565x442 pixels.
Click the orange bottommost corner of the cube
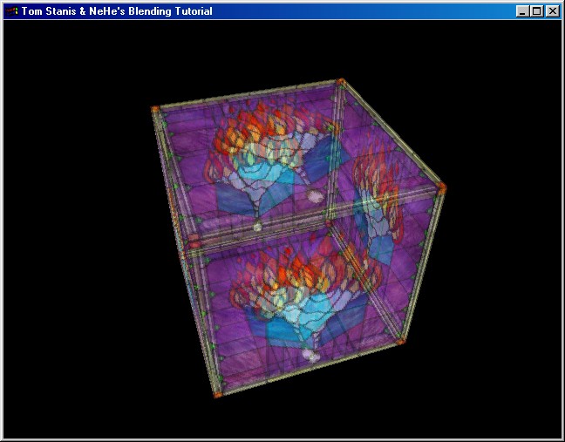(x=217, y=396)
